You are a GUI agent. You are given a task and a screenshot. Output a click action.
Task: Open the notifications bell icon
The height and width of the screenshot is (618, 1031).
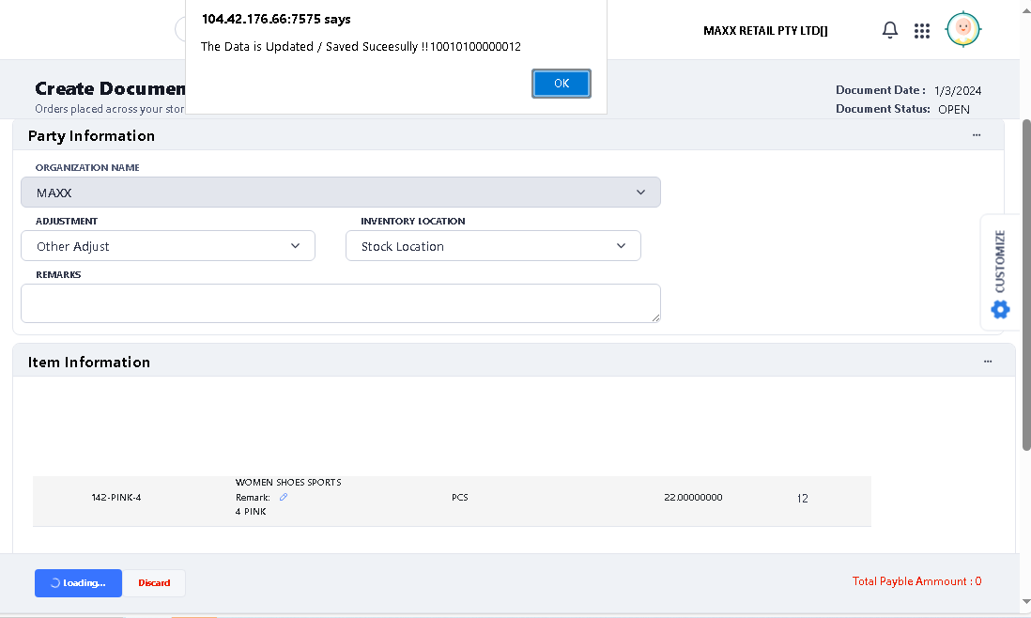point(889,30)
